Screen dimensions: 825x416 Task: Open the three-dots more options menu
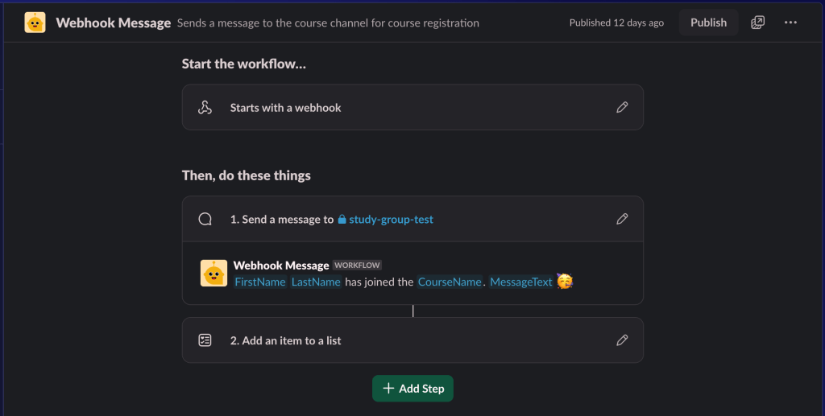(790, 23)
